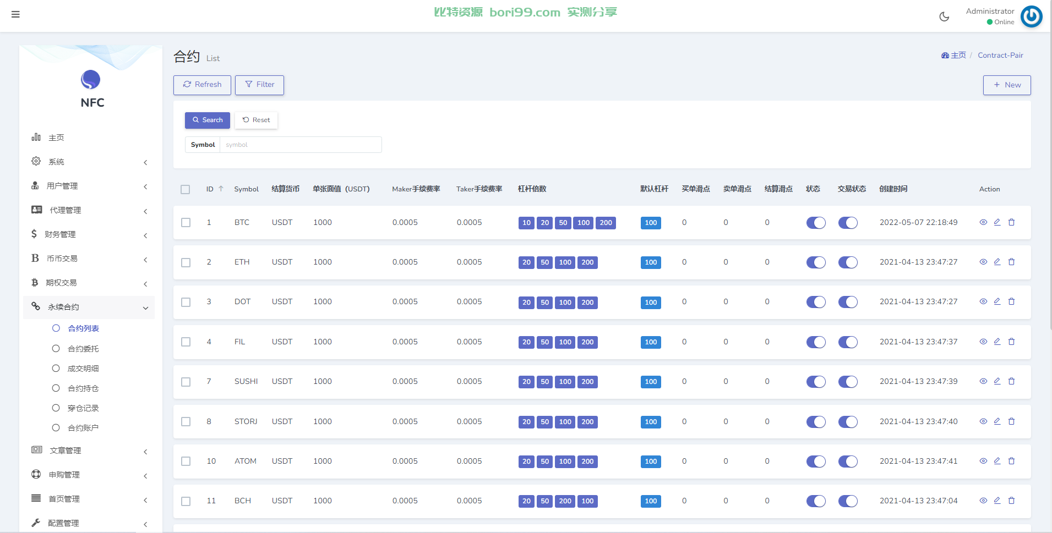1052x533 pixels.
Task: Toggle the 状态 switch for ATOM
Action: [x=816, y=461]
